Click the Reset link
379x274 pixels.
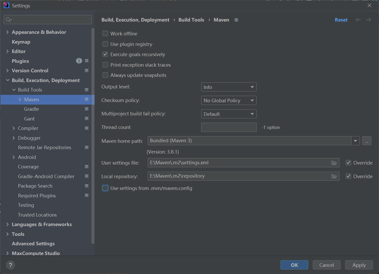pyautogui.click(x=341, y=20)
